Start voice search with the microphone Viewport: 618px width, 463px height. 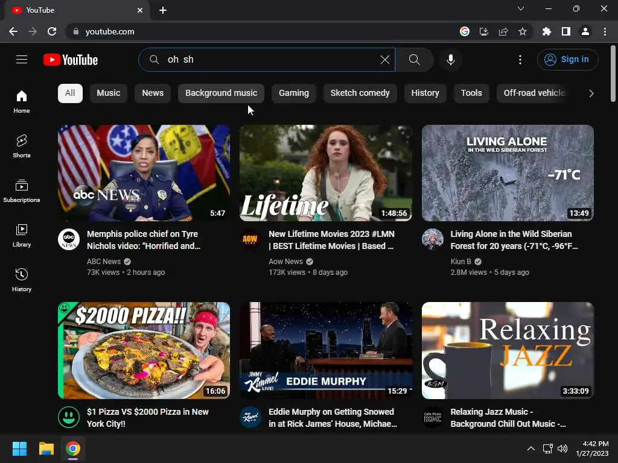[450, 60]
